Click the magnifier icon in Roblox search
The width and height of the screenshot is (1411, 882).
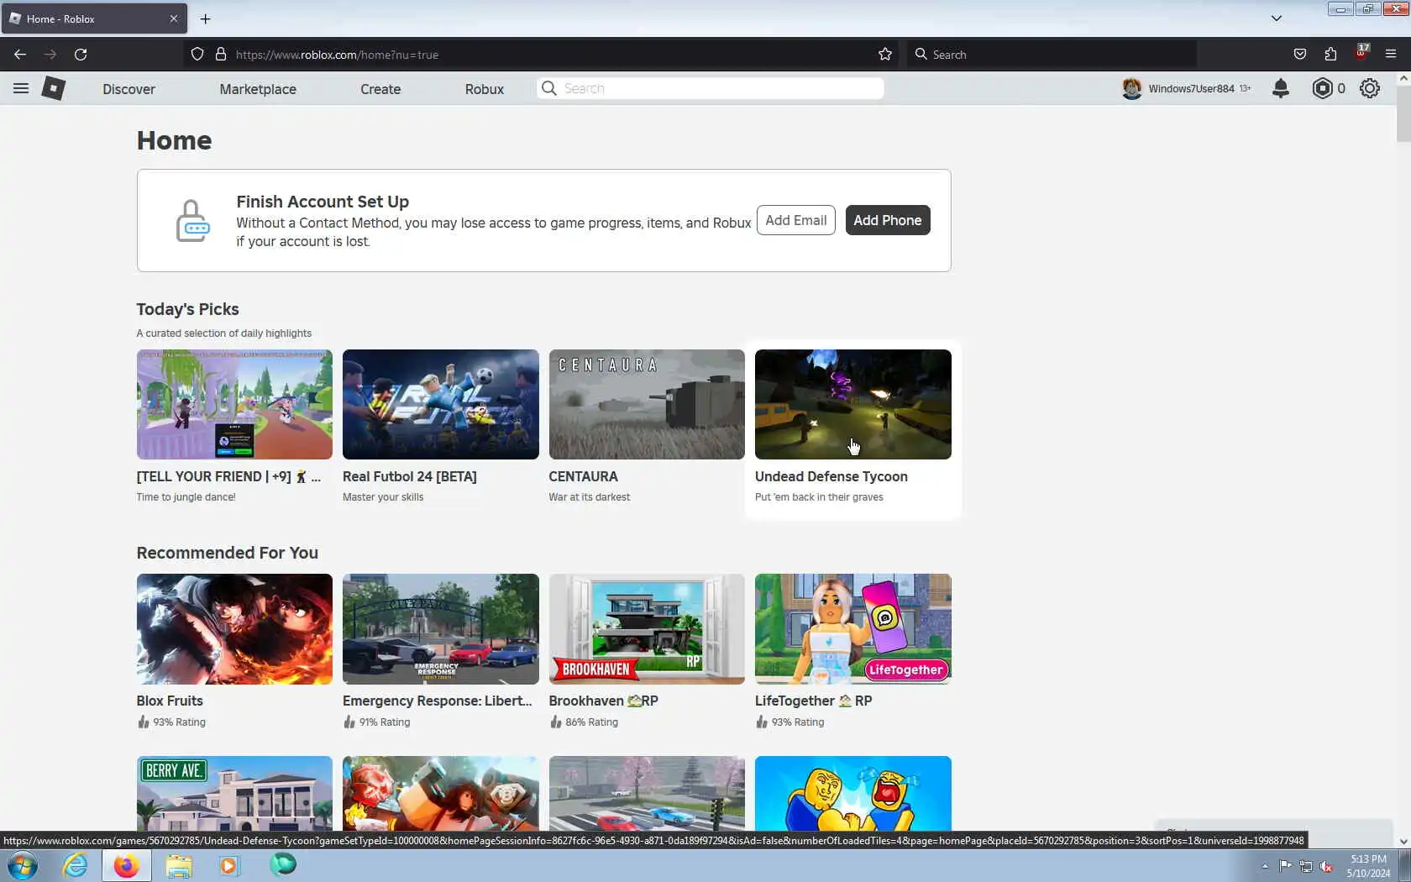click(x=548, y=88)
